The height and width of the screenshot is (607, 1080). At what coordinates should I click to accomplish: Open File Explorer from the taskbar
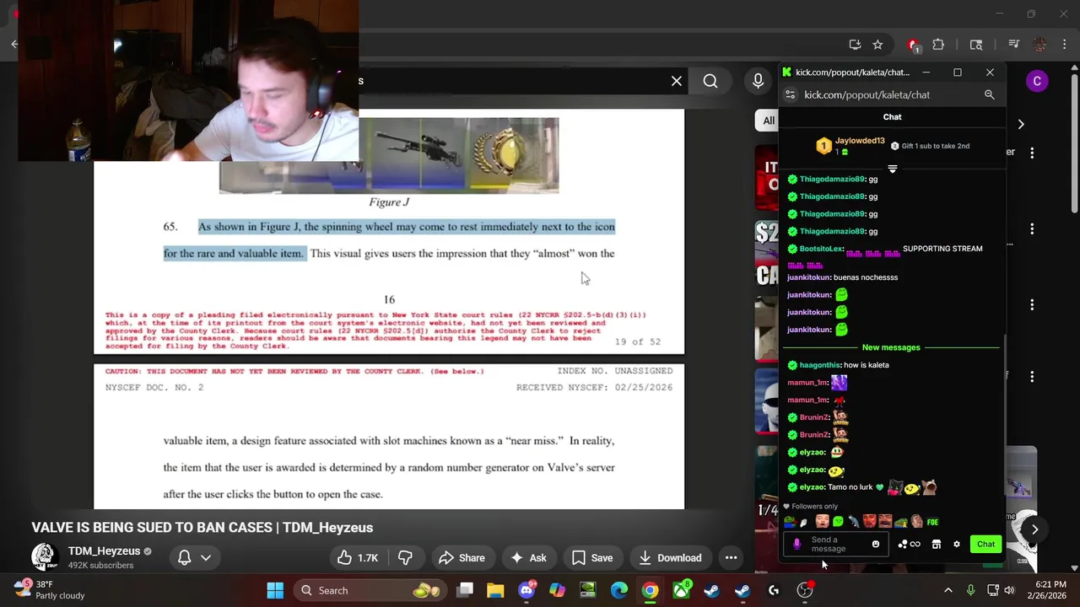pos(495,590)
